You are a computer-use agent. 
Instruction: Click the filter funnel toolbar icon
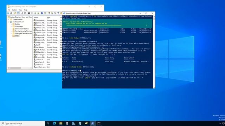(x=58, y=13)
